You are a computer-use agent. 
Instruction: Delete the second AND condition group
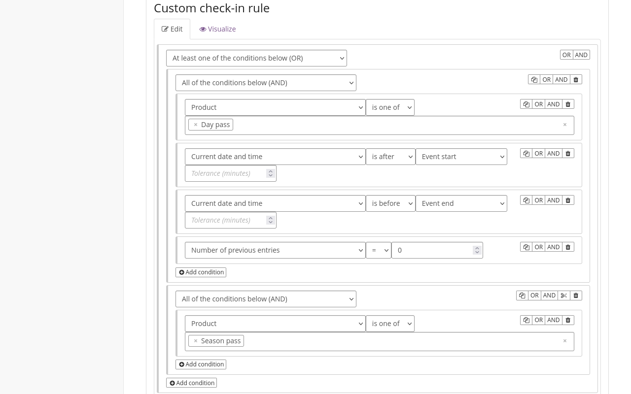point(576,295)
